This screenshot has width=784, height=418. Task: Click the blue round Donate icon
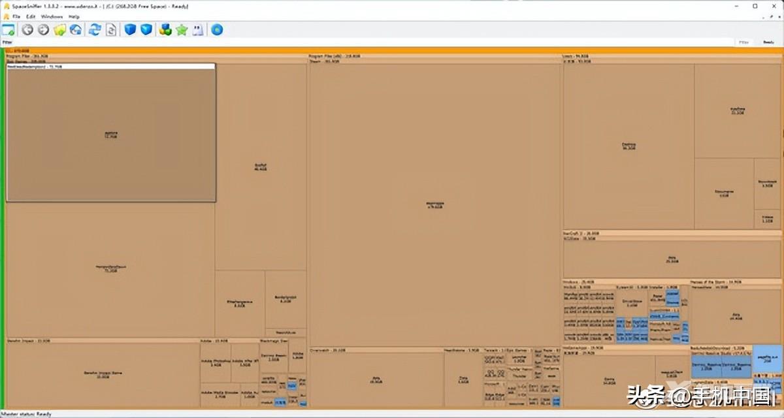pos(218,29)
